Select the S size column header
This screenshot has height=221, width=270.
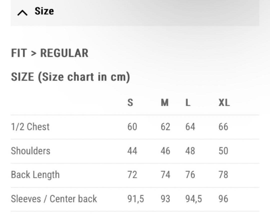tap(130, 102)
